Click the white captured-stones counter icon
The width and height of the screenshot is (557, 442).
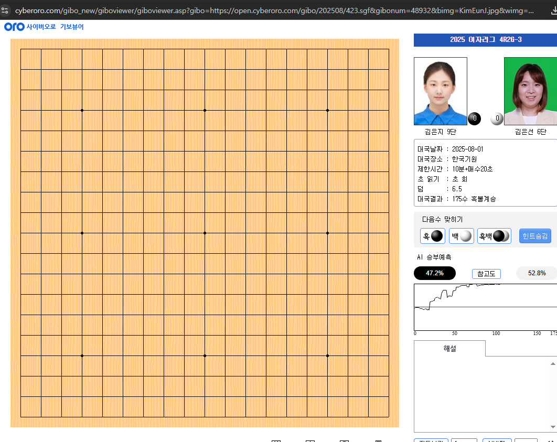496,118
